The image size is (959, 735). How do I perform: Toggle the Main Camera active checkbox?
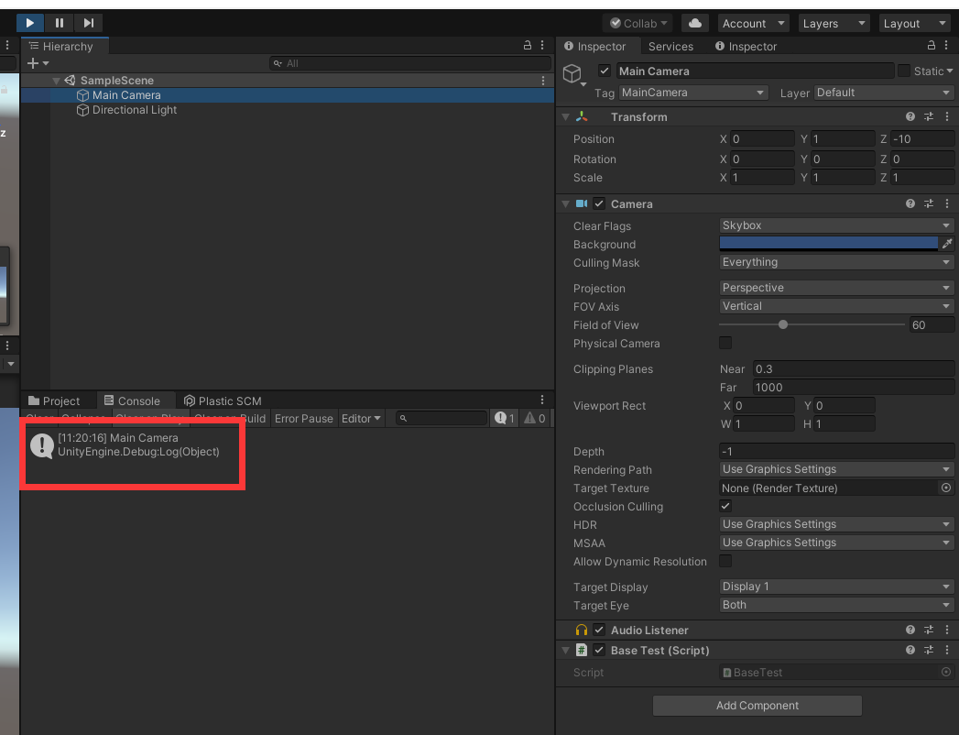[605, 71]
